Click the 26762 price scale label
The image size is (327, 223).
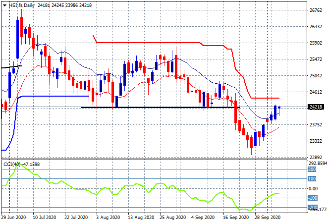click(x=316, y=10)
